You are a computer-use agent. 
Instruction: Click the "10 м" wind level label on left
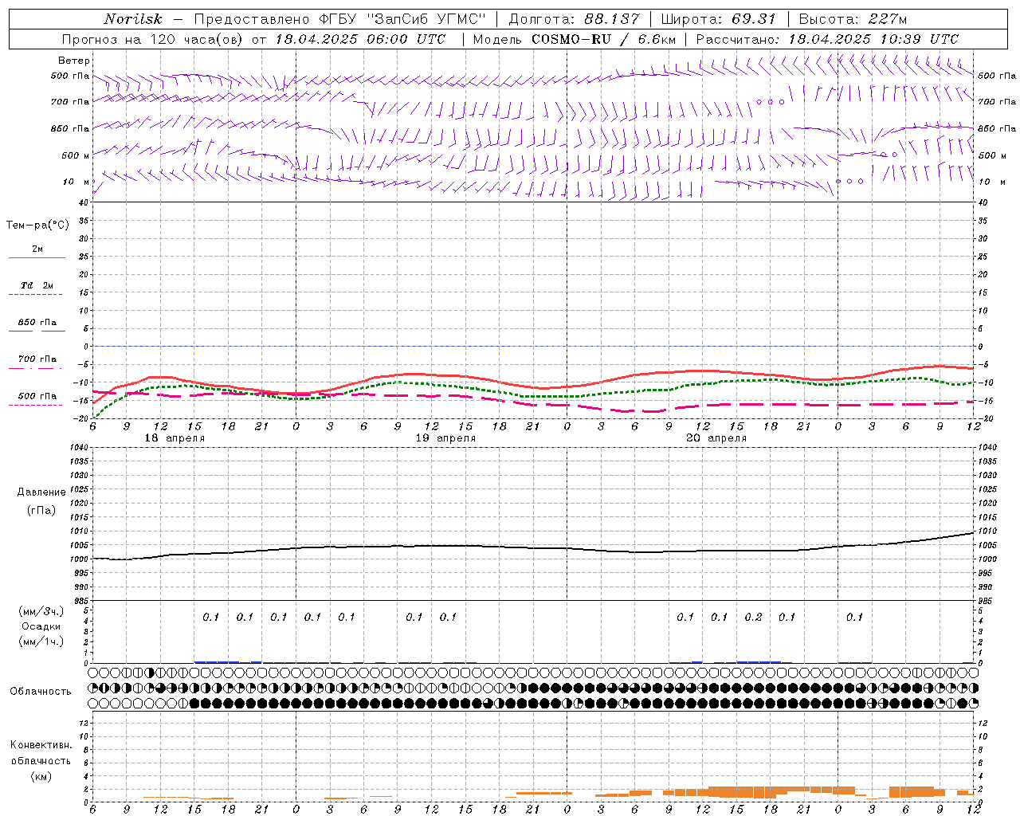(76, 182)
